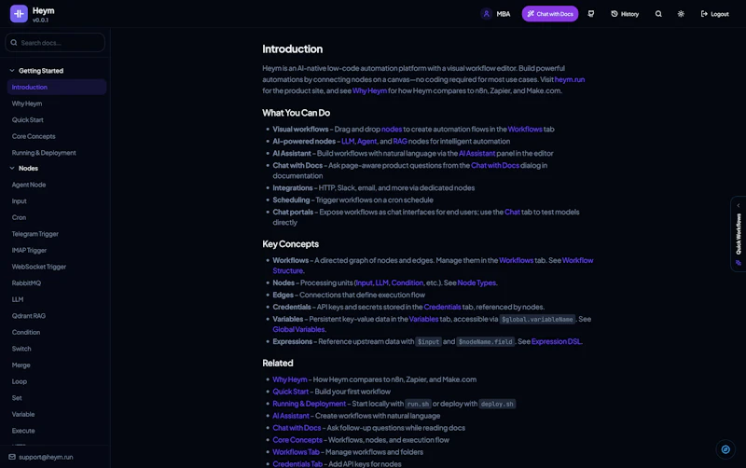Click Quick Start link under Related
The image size is (746, 468).
point(290,392)
